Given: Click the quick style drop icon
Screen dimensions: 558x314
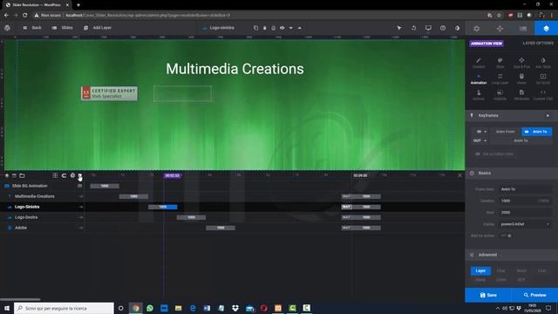Looking at the screenshot, I should point(457,28).
